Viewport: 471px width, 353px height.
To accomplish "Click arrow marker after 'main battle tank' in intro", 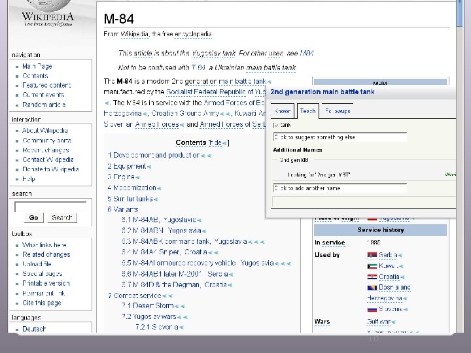I will coord(269,82).
